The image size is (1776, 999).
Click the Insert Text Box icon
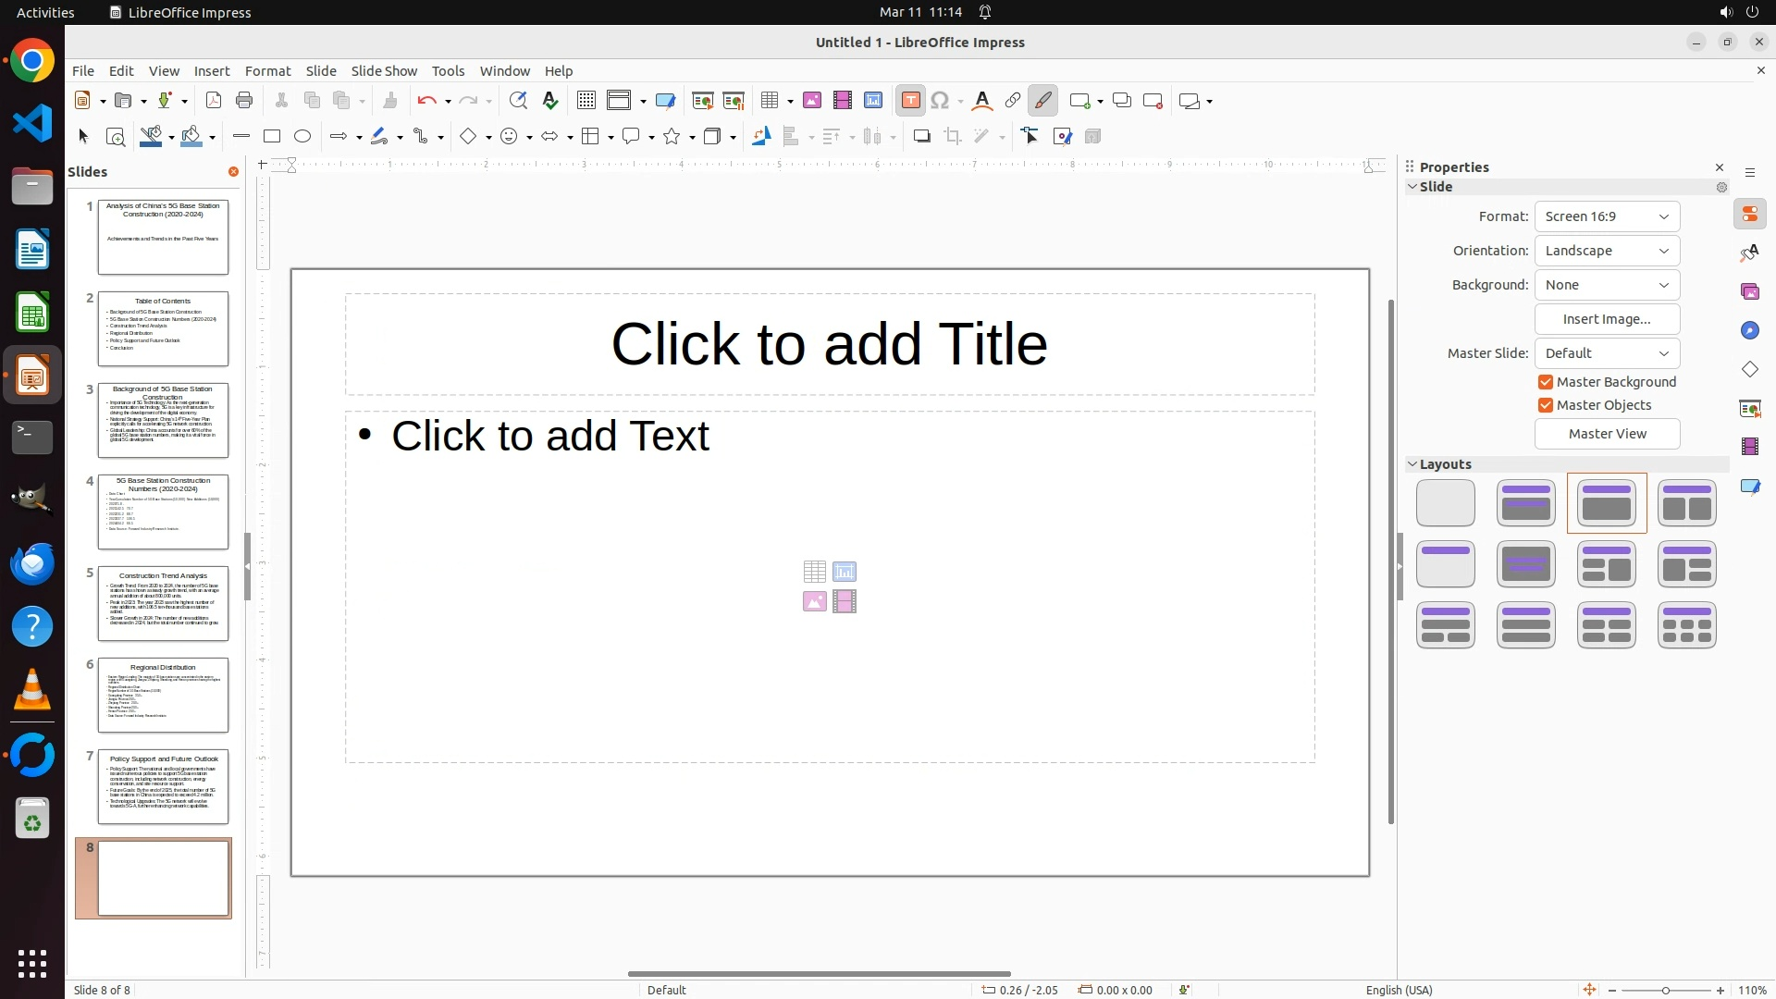coord(911,101)
